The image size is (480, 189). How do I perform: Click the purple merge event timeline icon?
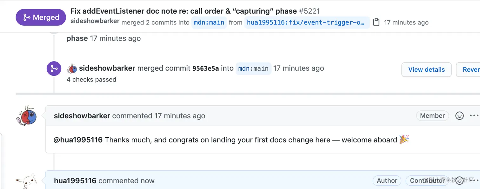click(54, 68)
